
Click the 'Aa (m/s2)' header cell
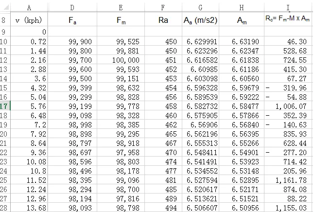point(200,20)
